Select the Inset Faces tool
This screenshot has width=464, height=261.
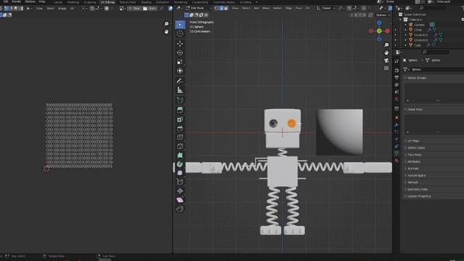(x=180, y=119)
